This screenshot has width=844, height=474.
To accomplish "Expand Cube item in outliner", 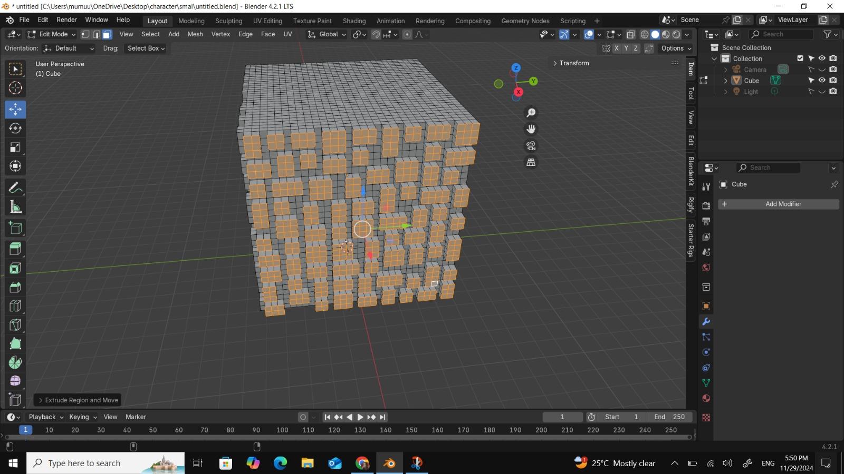I will pos(726,81).
